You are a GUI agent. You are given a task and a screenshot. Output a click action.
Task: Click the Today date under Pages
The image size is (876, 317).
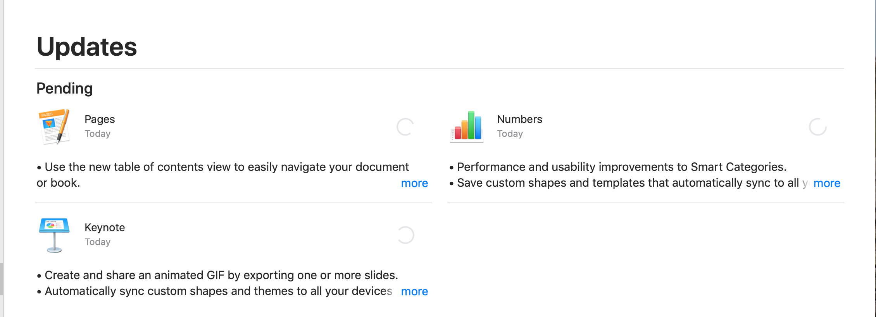click(98, 134)
